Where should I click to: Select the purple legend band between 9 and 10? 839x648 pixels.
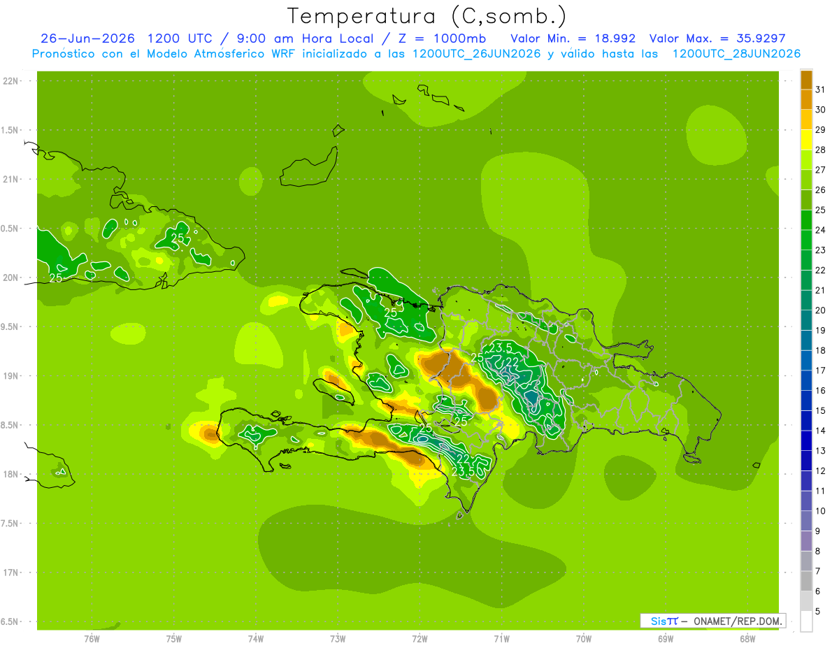pyautogui.click(x=806, y=521)
